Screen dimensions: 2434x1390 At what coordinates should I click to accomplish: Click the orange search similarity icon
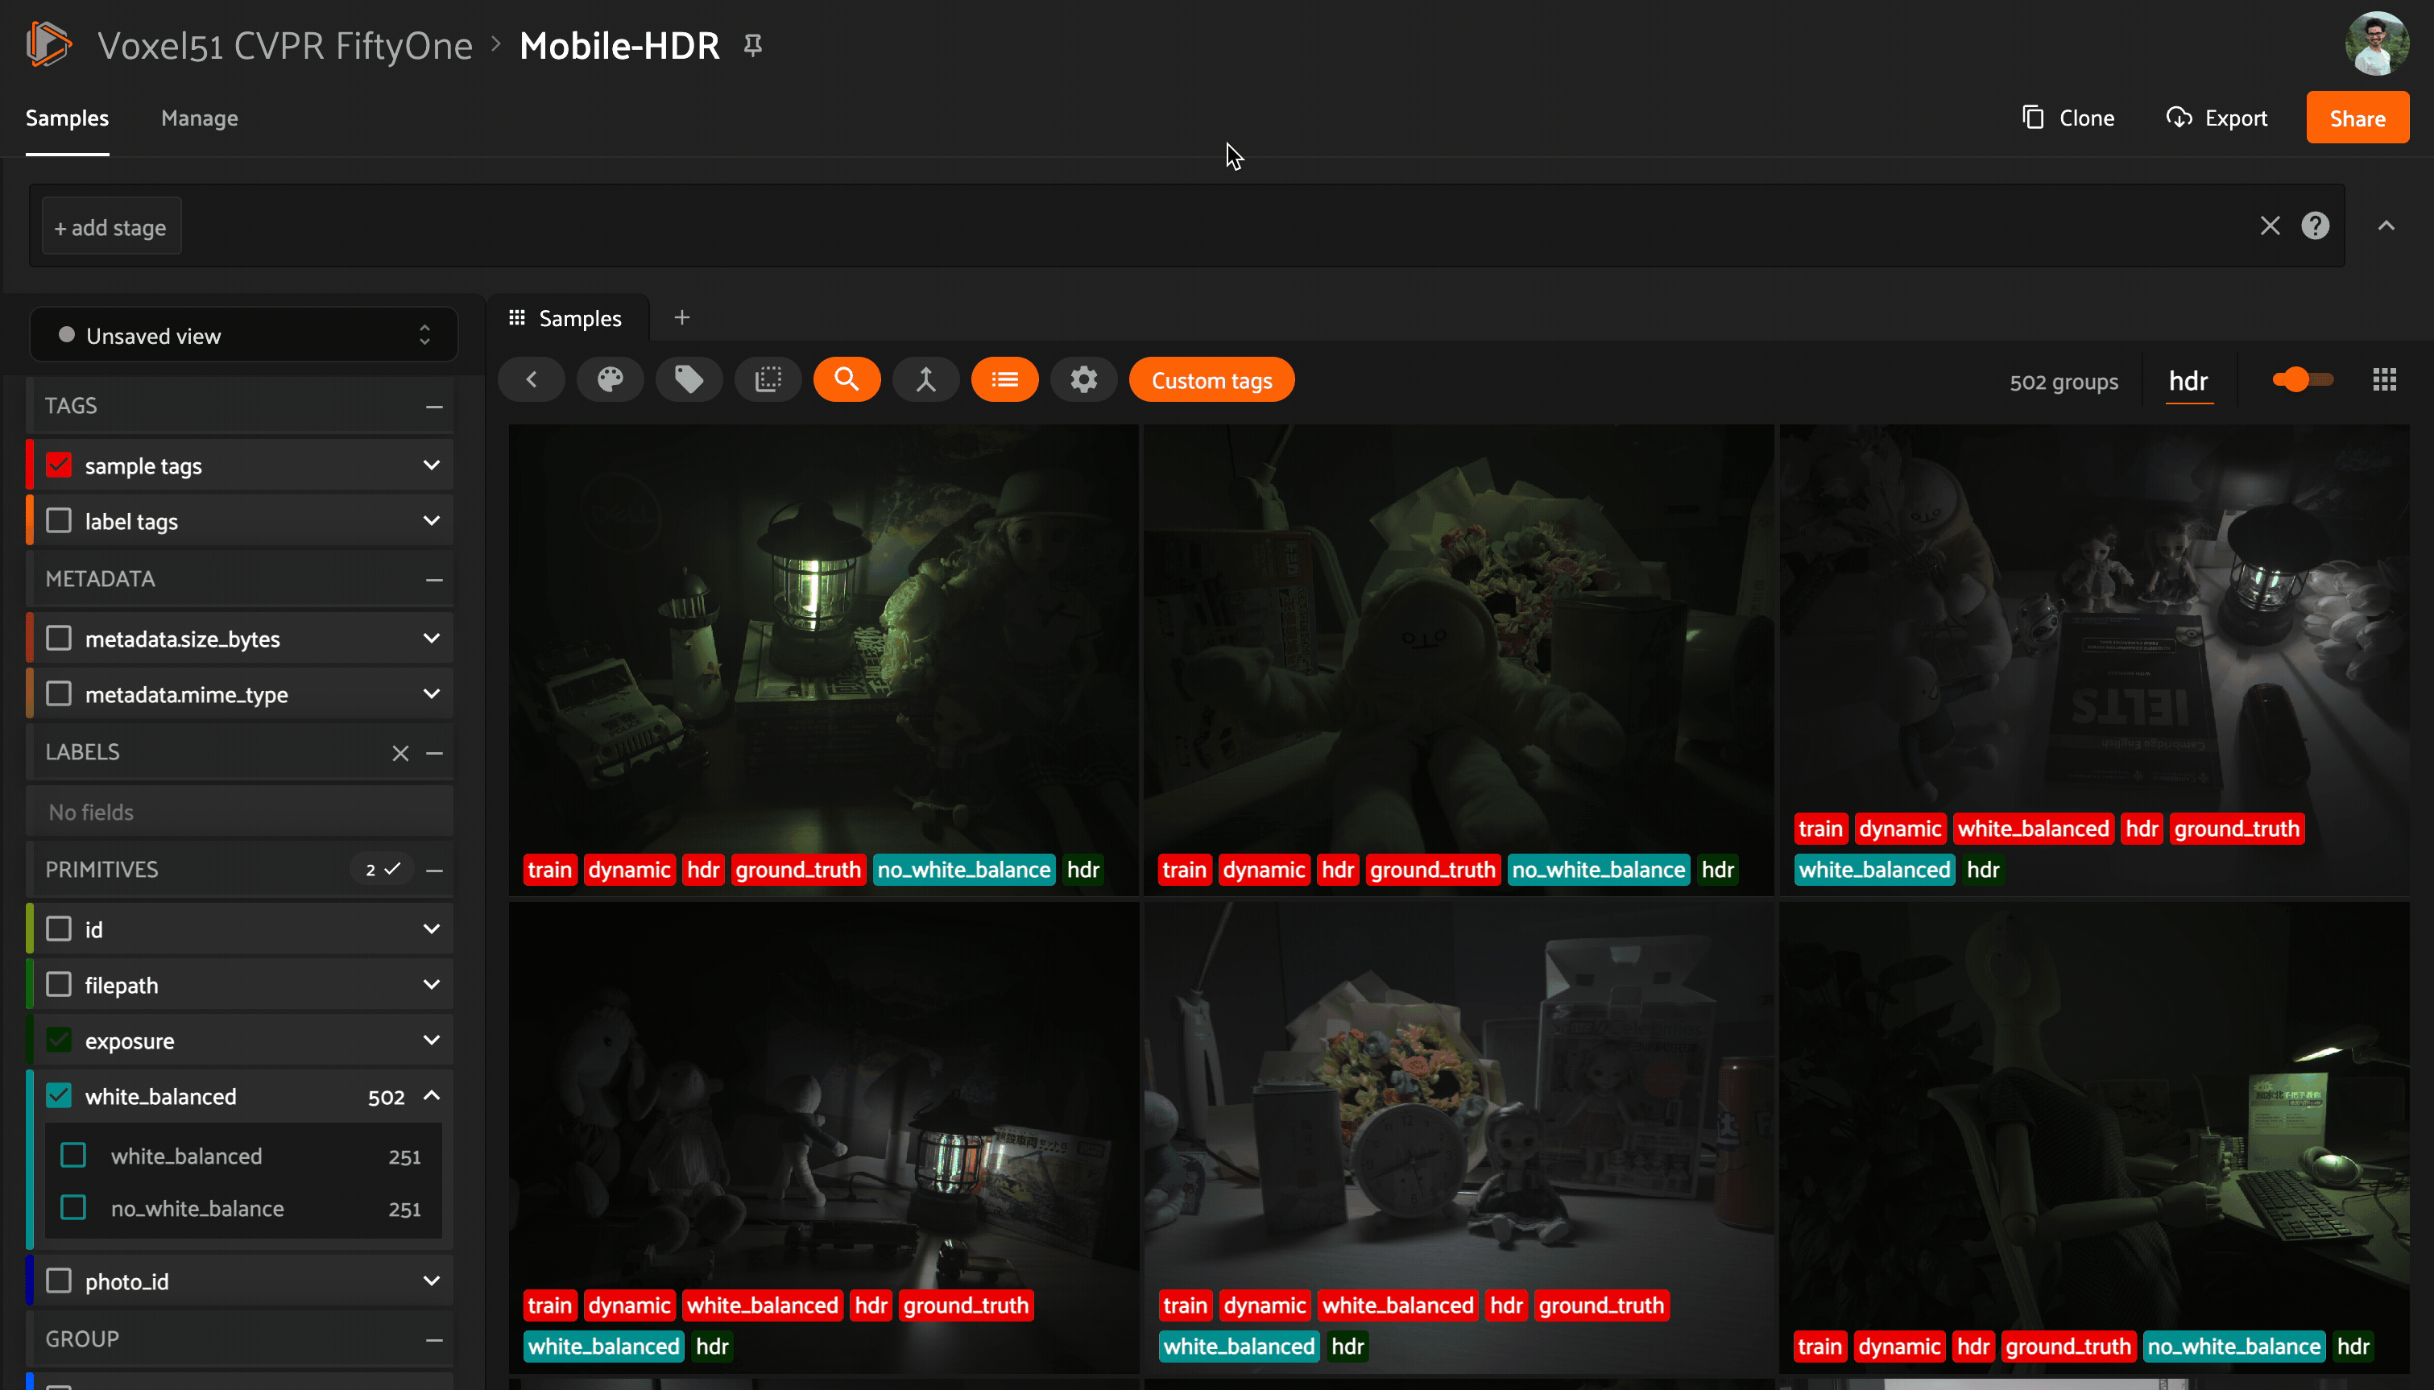846,380
